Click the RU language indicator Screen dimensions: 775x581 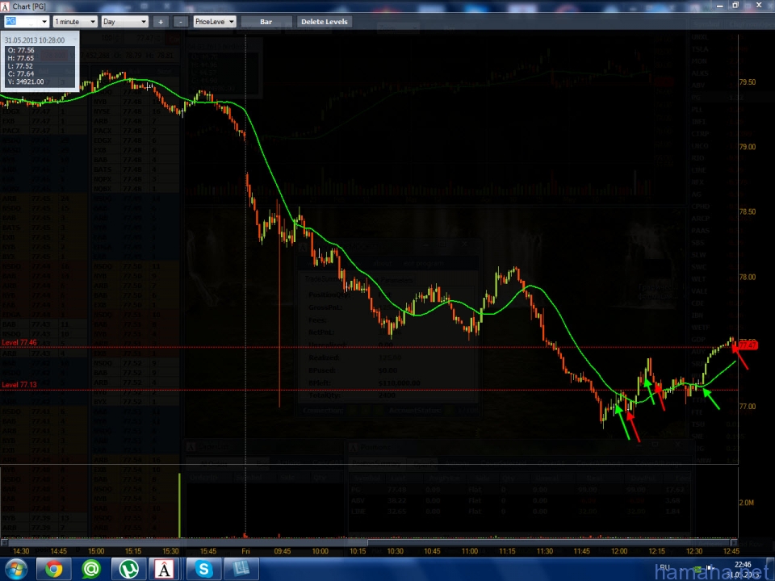[x=664, y=567]
